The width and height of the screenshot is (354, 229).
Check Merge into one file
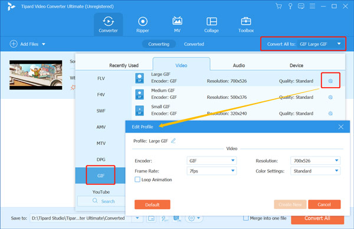click(246, 218)
